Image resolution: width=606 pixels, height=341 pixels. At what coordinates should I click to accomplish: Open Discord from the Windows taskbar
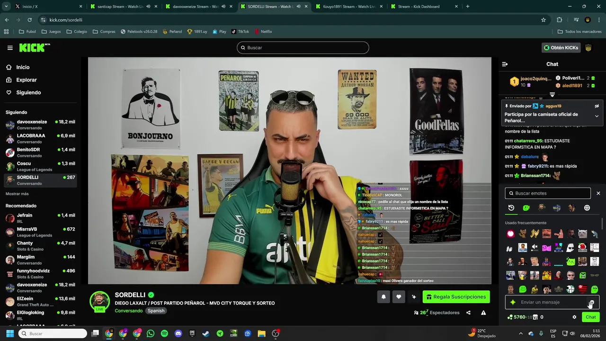[178, 333]
